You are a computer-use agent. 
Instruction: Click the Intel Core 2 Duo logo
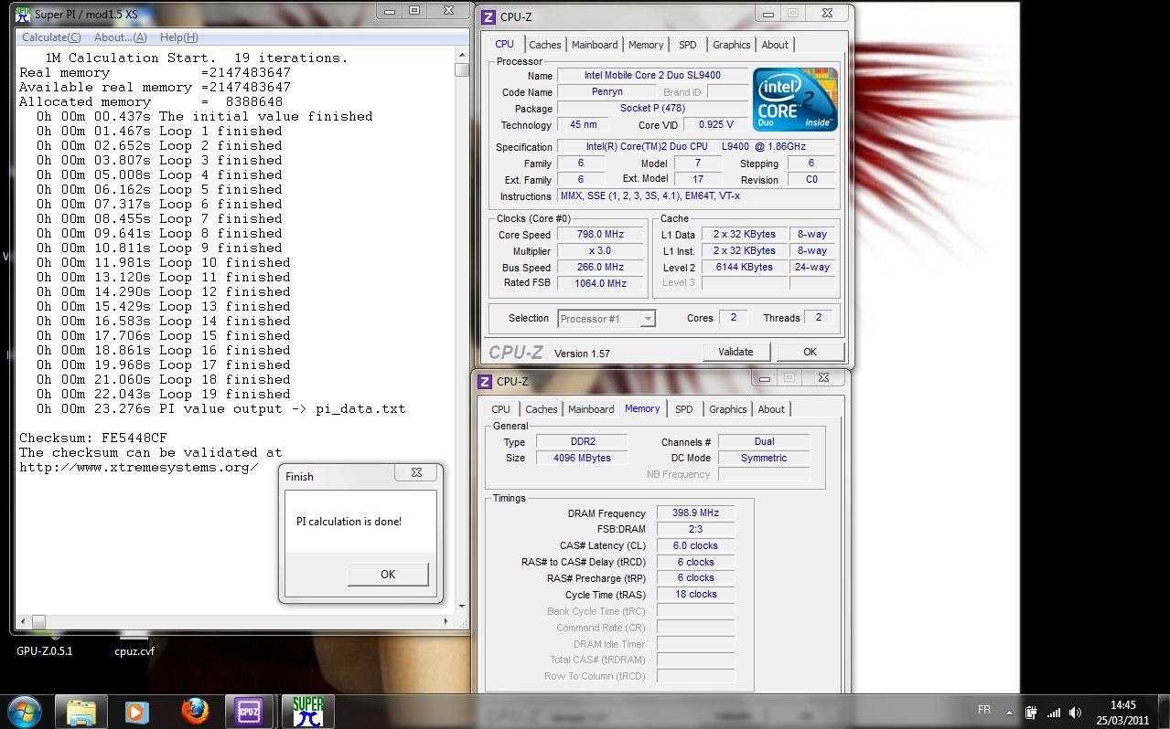click(x=795, y=99)
